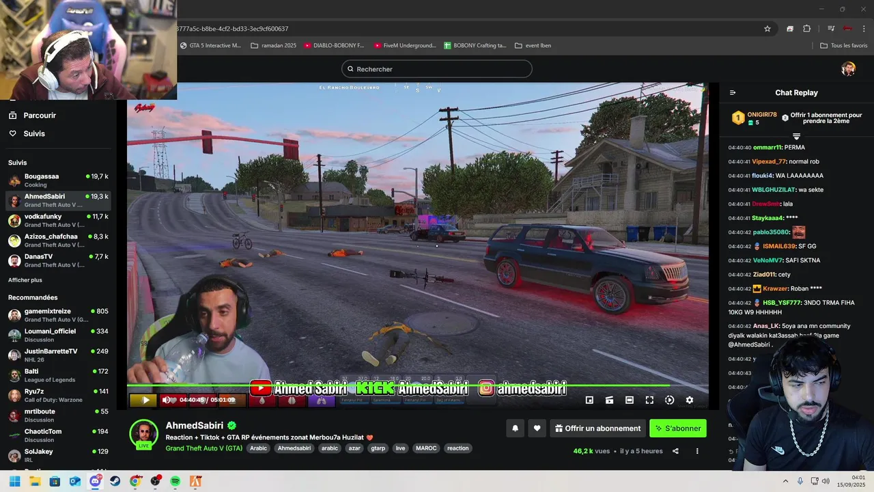Open gamemixtreize recommended channel

(58, 315)
